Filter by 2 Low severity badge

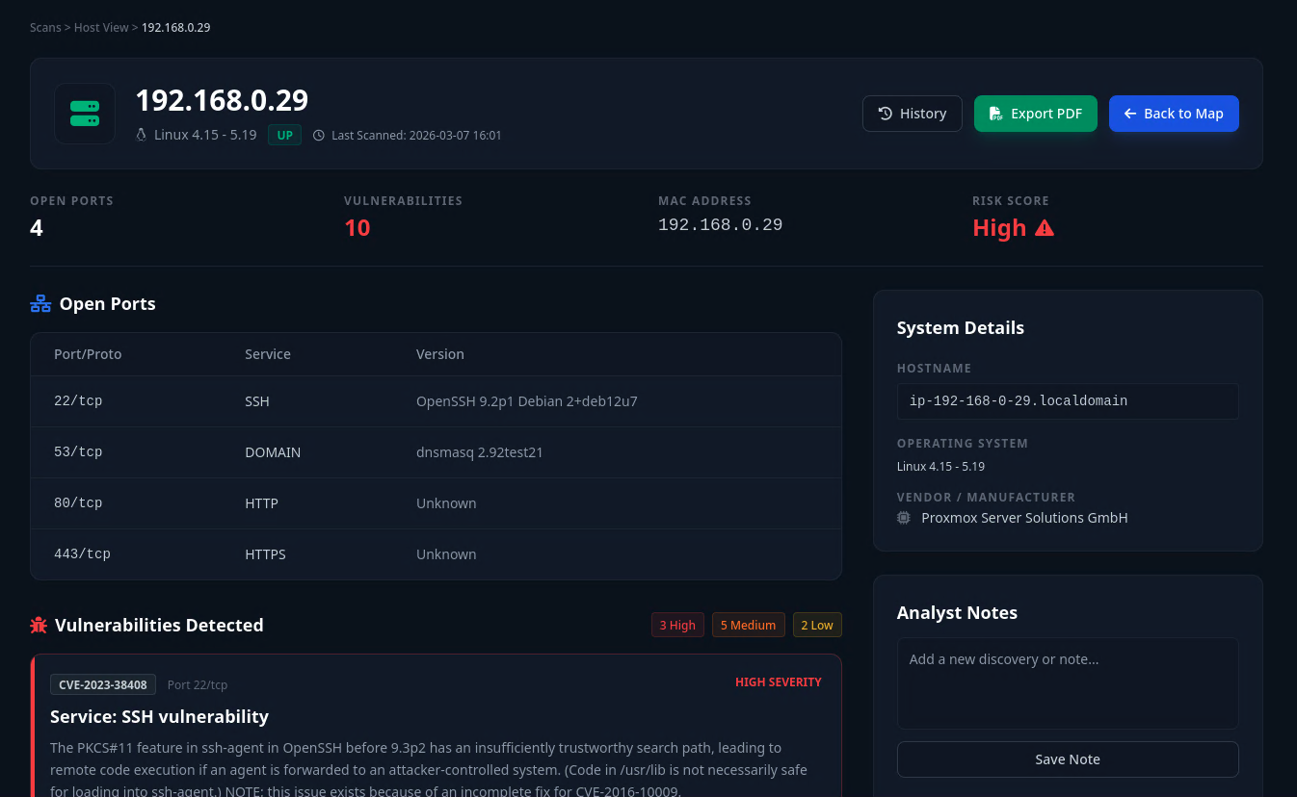coord(817,625)
